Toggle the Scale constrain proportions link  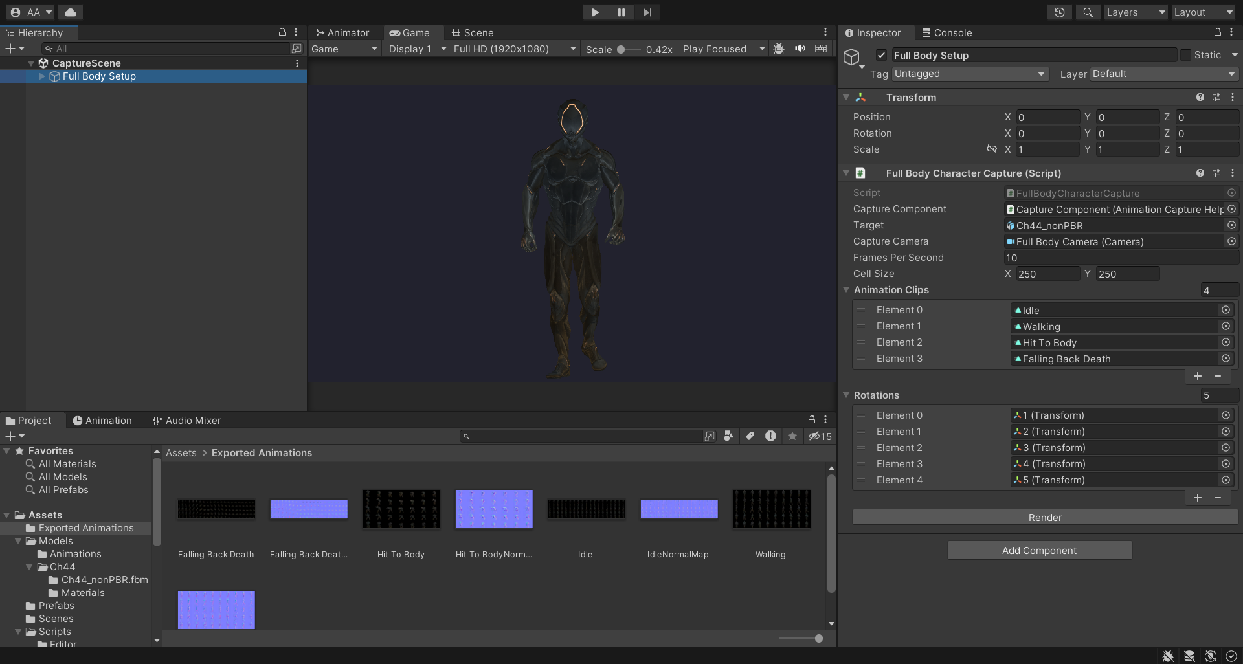[x=992, y=149]
